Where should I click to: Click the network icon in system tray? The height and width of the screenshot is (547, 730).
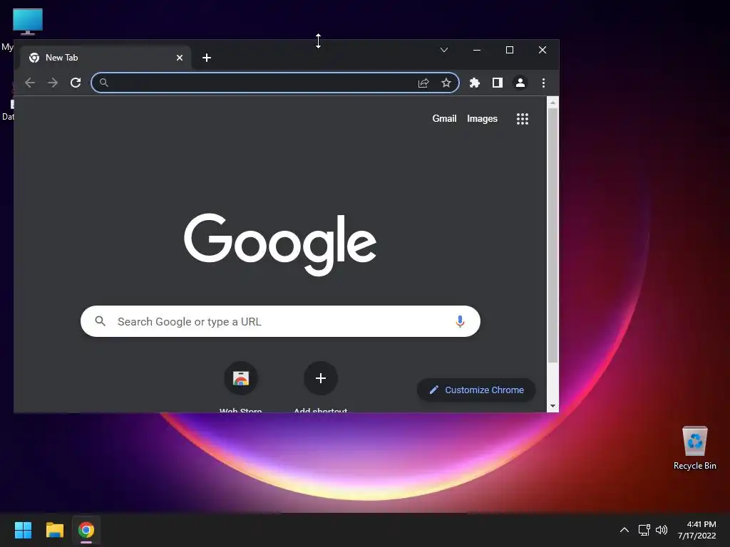pos(644,530)
